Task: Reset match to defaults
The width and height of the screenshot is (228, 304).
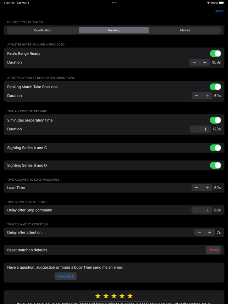Action: [213, 250]
